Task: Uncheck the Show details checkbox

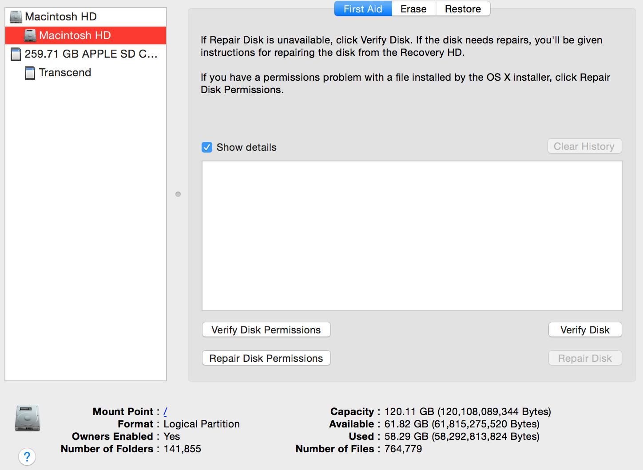Action: [207, 147]
